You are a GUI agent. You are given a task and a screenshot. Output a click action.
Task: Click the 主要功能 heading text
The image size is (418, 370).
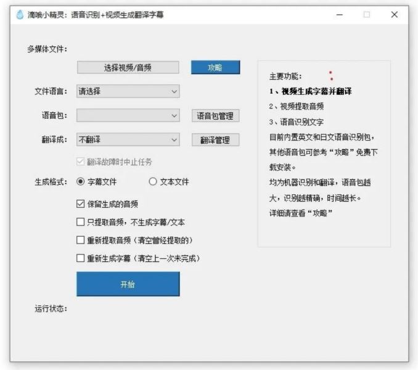285,76
